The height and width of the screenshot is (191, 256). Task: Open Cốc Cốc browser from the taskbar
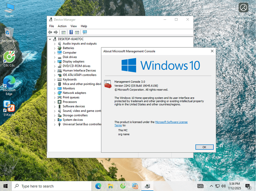click(x=123, y=186)
